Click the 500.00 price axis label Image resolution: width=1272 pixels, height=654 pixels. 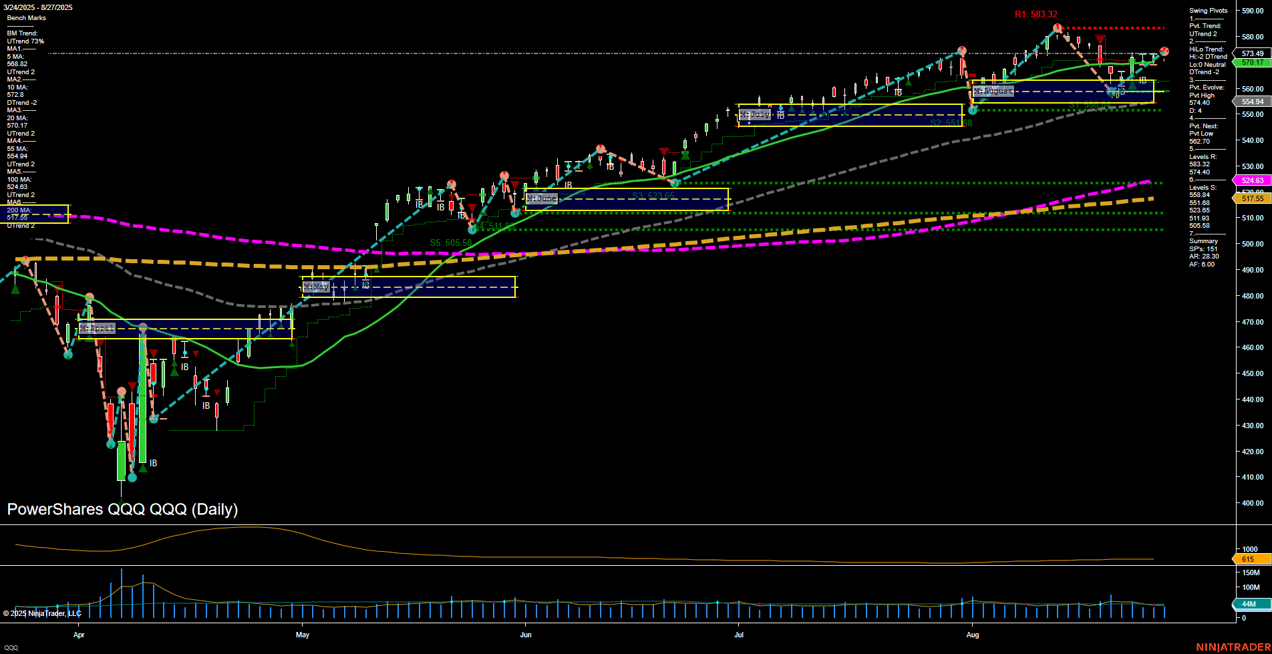(1253, 244)
